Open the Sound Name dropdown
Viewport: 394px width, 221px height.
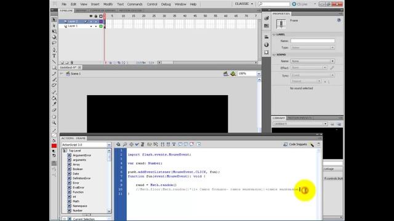pyautogui.click(x=313, y=61)
